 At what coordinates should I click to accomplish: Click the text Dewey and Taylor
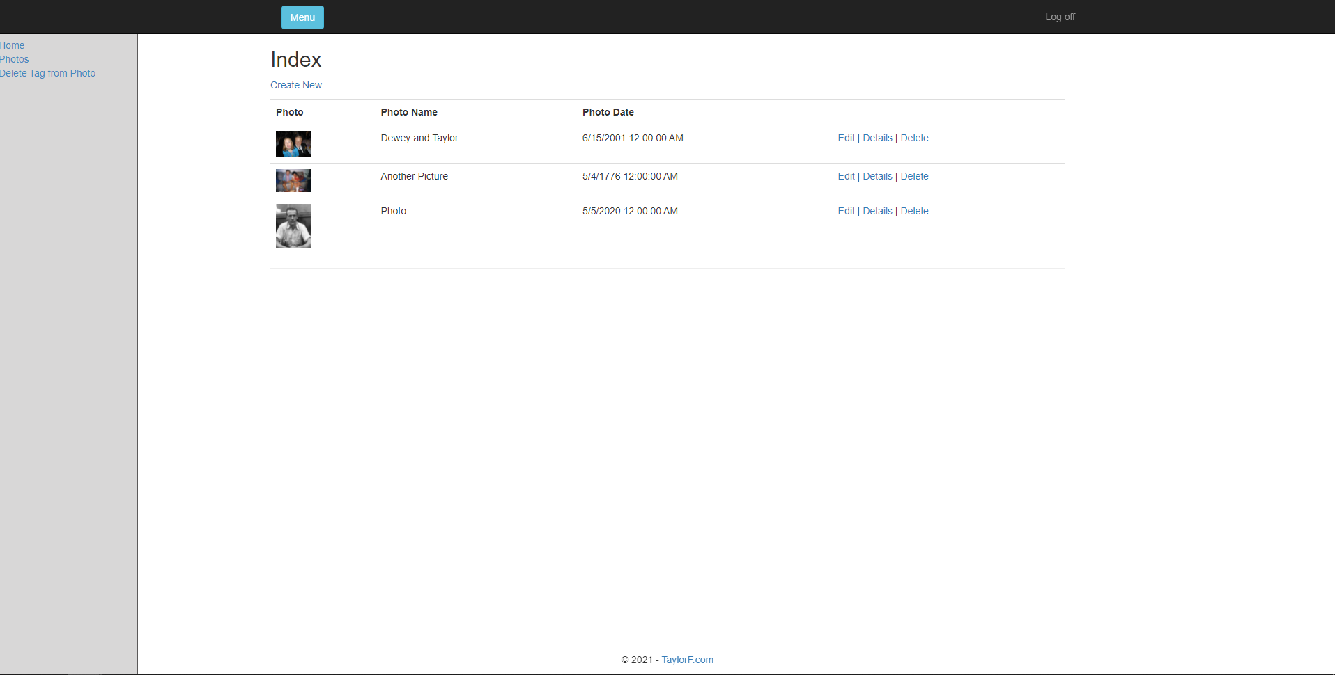(419, 138)
